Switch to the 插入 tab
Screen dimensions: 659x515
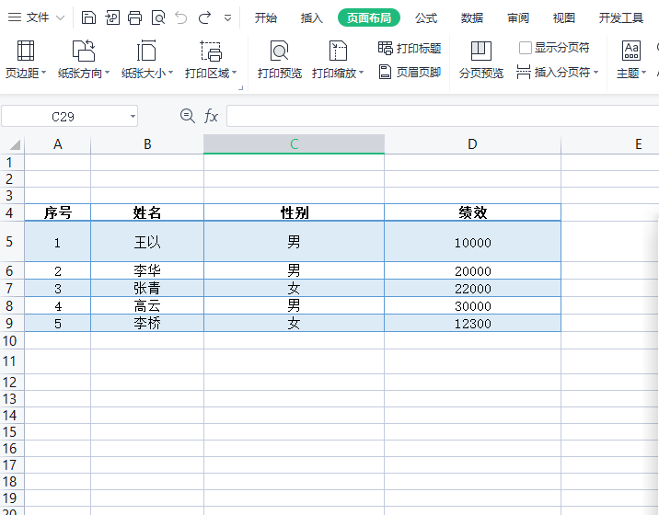311,17
